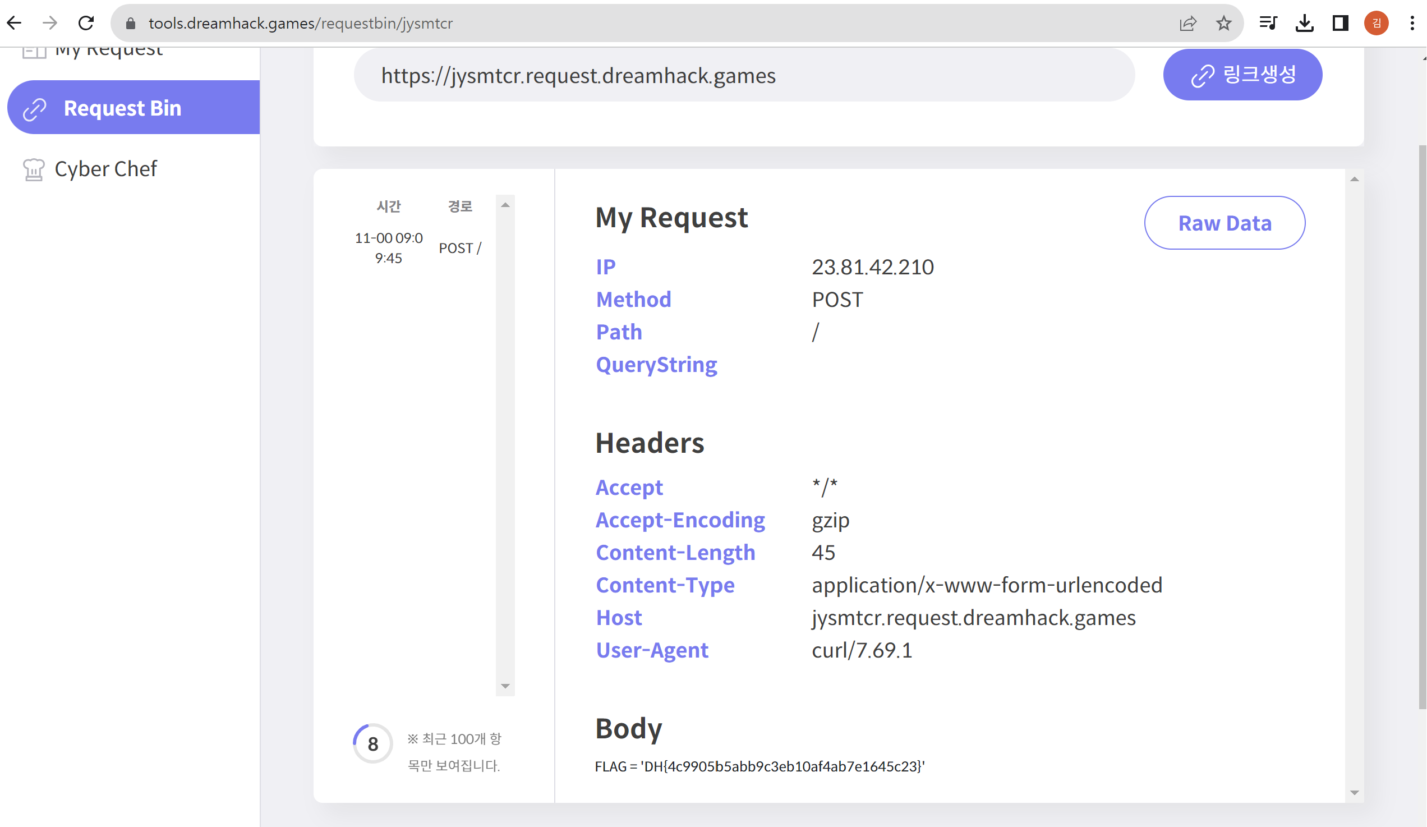
Task: Click the browser back arrow
Action: click(14, 23)
